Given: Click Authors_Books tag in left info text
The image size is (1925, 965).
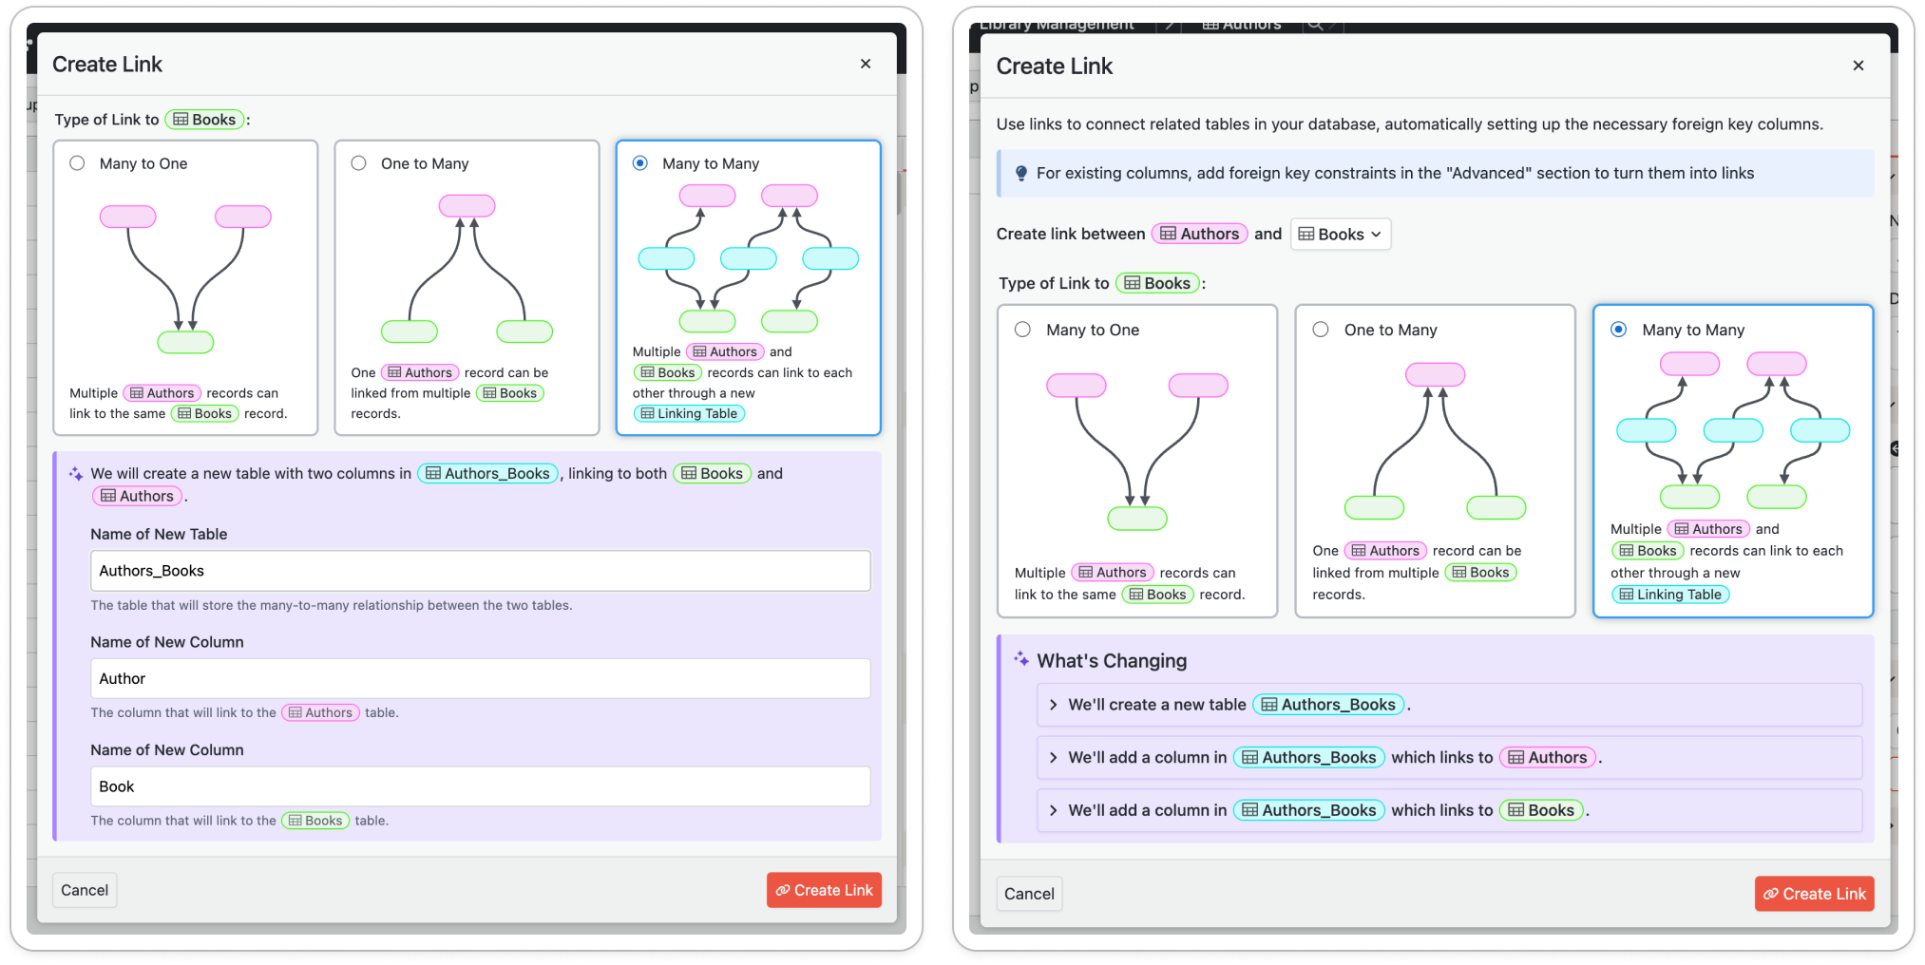Looking at the screenshot, I should [487, 473].
